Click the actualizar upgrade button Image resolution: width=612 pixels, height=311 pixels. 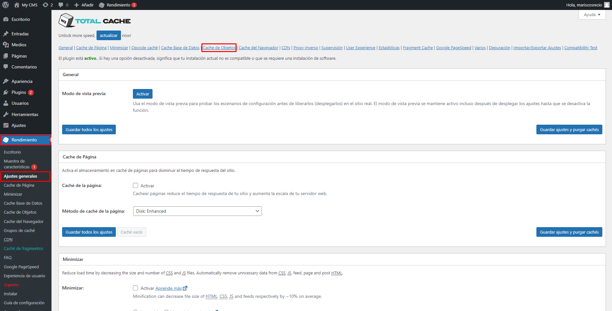click(x=108, y=35)
